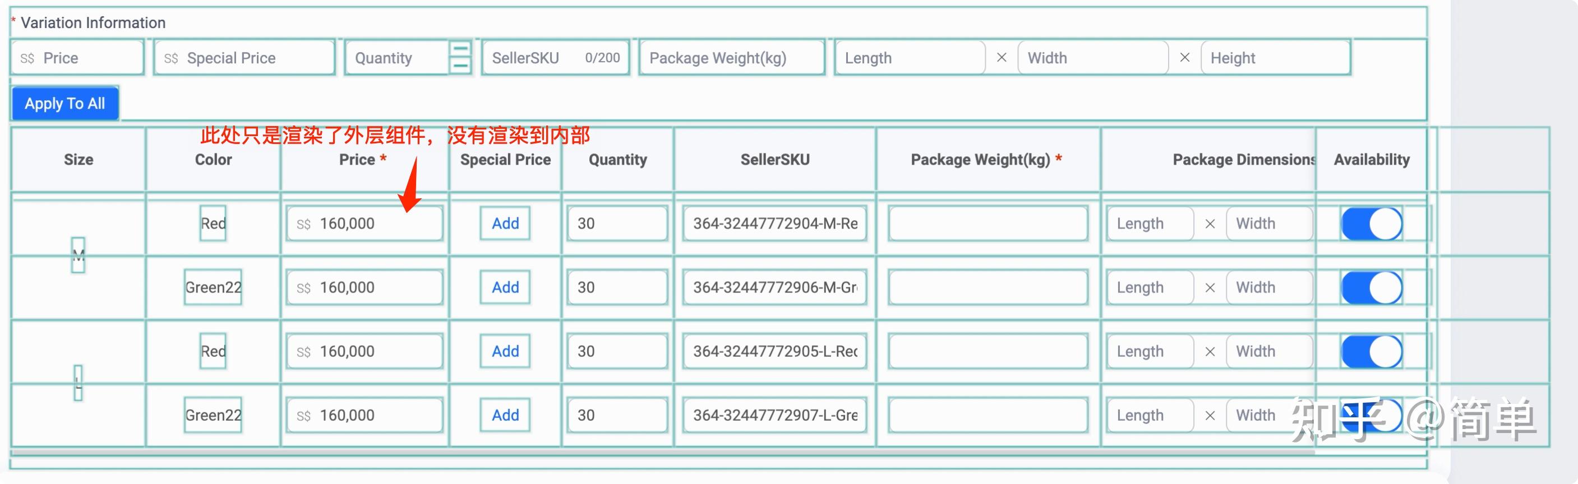Edit price in row 364-32447772905-L-Rec
This screenshot has height=484, width=1578.
click(x=364, y=352)
